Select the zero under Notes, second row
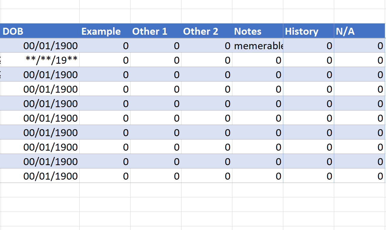 point(258,60)
